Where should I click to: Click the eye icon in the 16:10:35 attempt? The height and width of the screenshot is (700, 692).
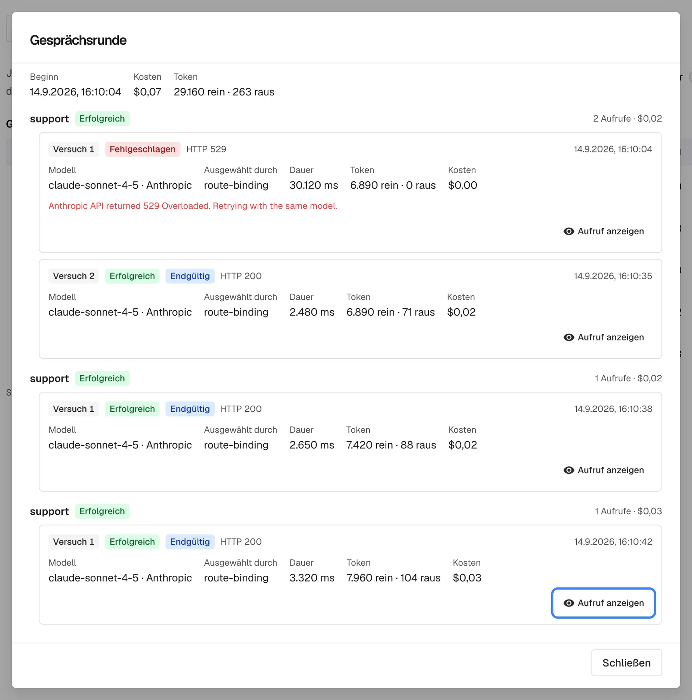click(x=569, y=337)
